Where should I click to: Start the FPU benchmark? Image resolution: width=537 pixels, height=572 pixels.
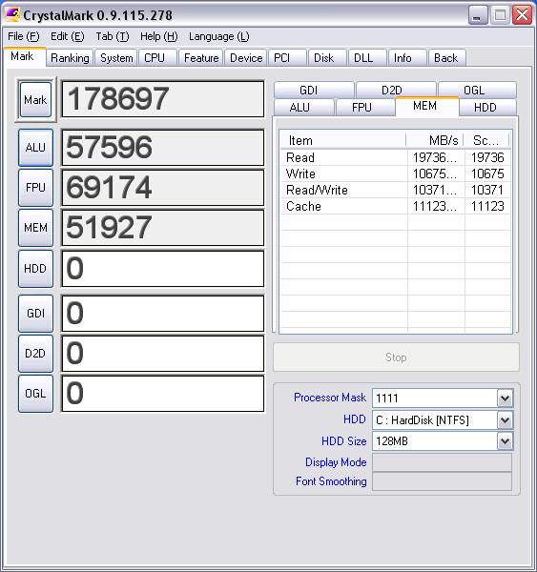36,188
